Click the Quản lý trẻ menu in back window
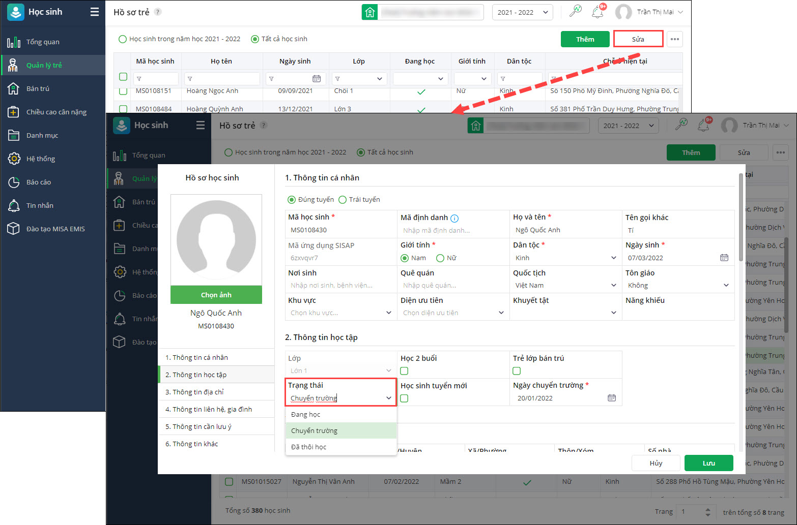The height and width of the screenshot is (525, 797). click(x=53, y=65)
